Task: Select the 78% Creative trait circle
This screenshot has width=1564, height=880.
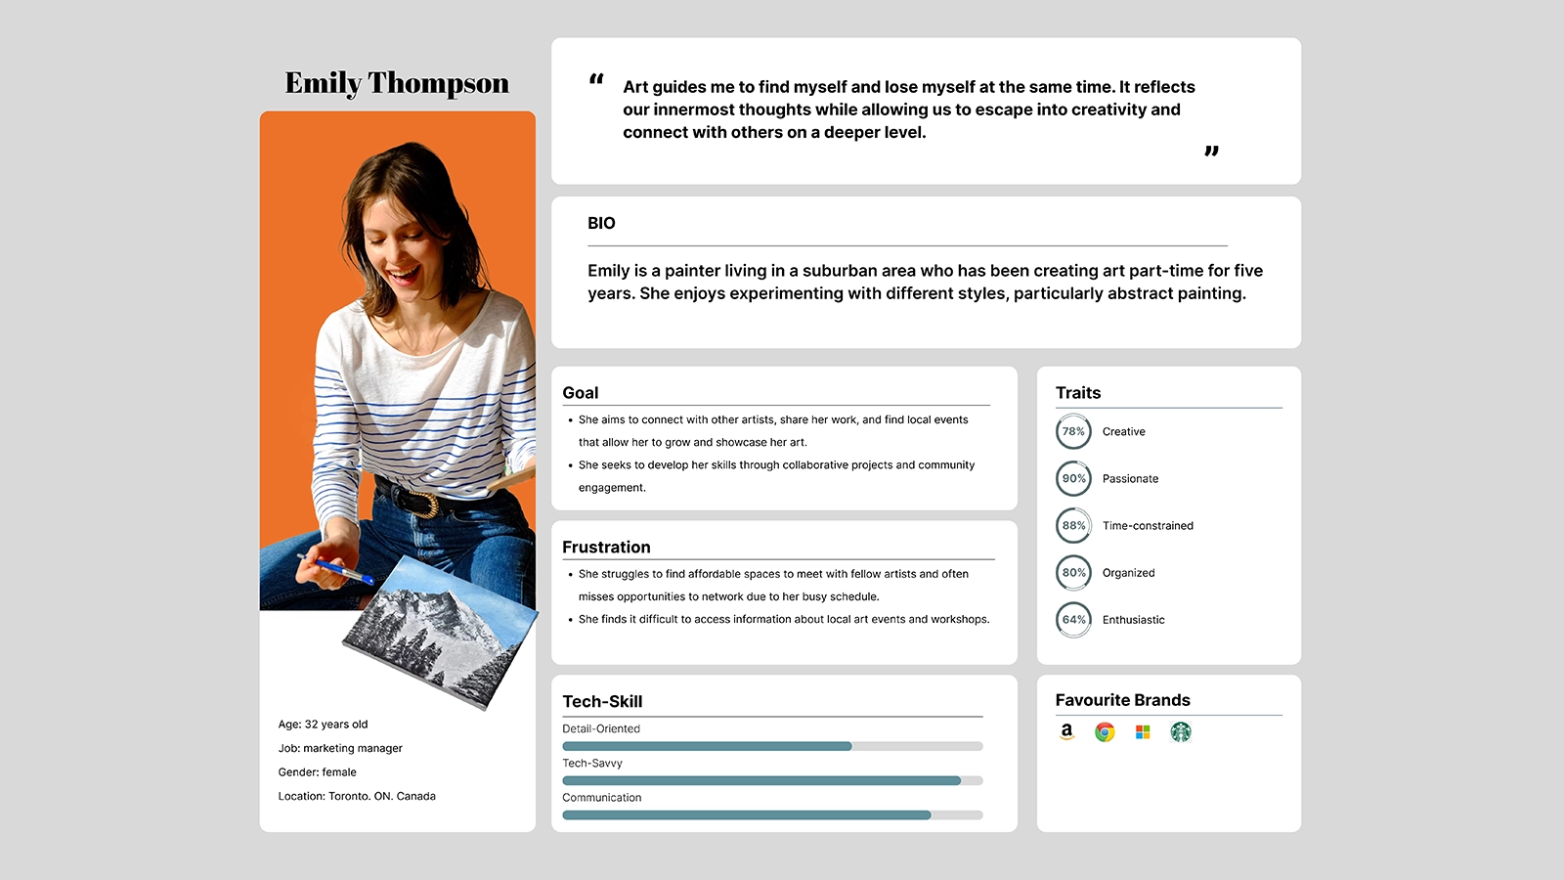Action: pos(1073,431)
